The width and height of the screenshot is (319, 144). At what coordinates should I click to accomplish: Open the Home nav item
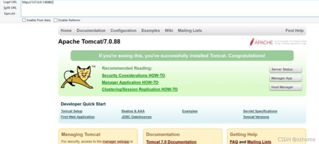click(x=66, y=31)
